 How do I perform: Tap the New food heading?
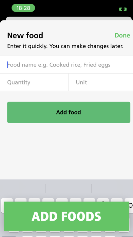[x=25, y=35]
